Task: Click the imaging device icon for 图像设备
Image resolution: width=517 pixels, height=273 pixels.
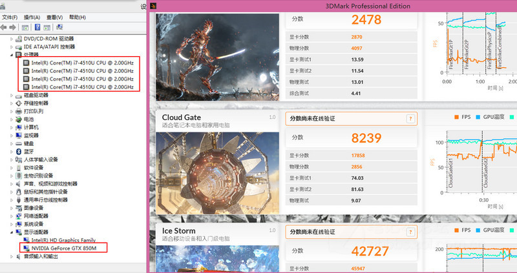Action: coord(19,208)
